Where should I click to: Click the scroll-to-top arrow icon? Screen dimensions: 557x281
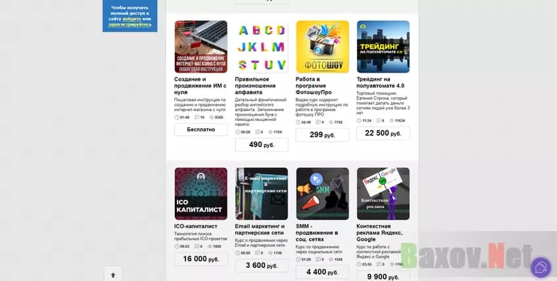tap(113, 275)
